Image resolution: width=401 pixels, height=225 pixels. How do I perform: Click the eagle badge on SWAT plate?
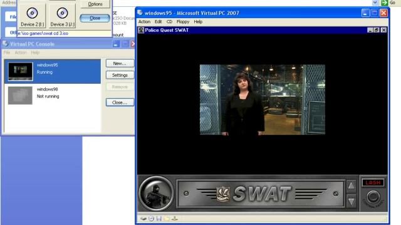tap(223, 194)
